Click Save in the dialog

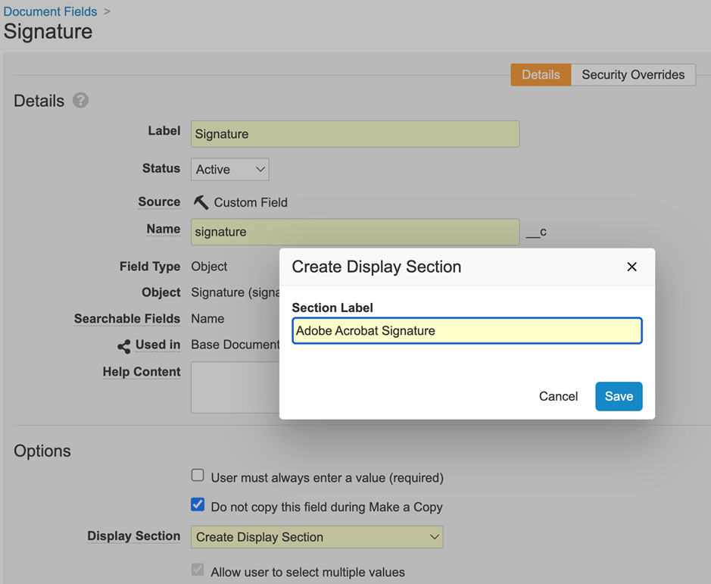619,396
